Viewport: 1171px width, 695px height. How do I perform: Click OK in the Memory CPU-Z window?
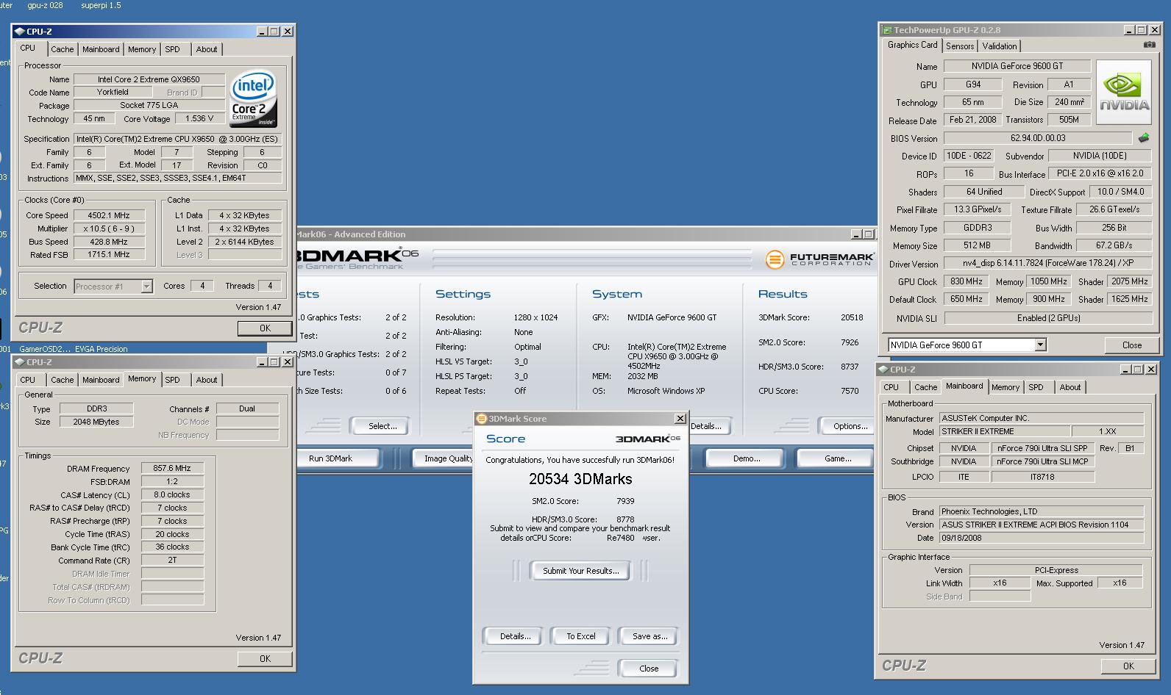click(265, 659)
